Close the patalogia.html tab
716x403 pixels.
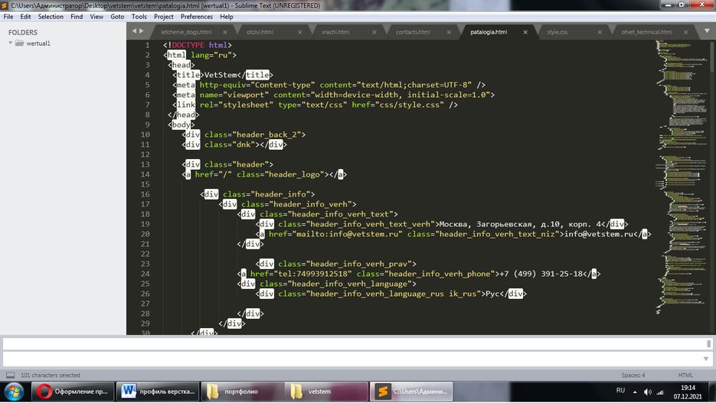tap(525, 32)
